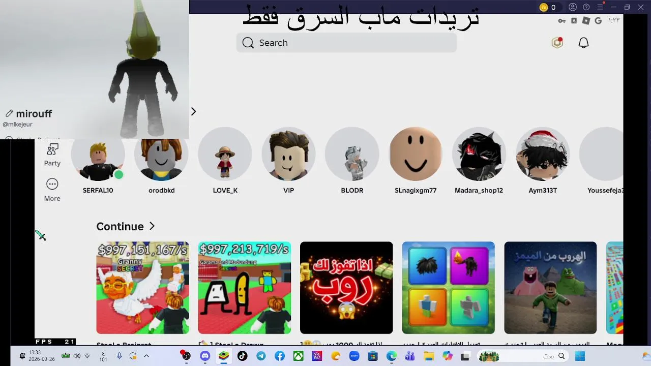Open friend VIP's avatar
Viewport: 651px width, 366px height.
tap(288, 154)
